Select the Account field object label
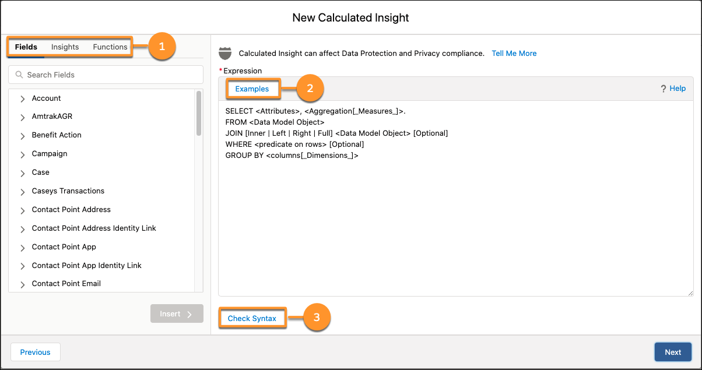 [47, 98]
